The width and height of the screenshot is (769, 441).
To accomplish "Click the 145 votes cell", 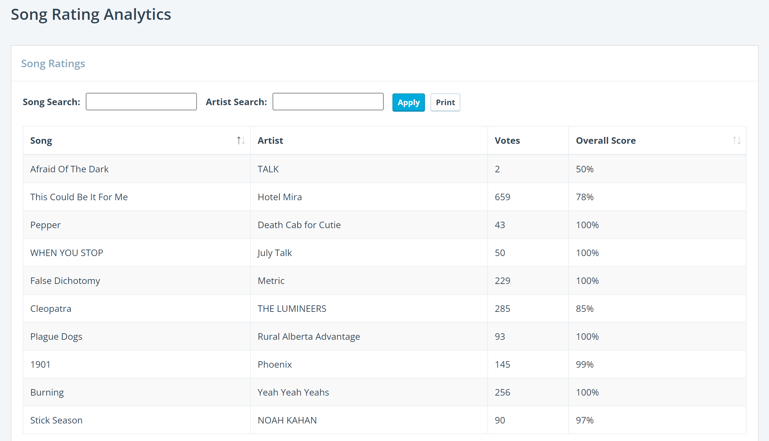I will point(528,364).
